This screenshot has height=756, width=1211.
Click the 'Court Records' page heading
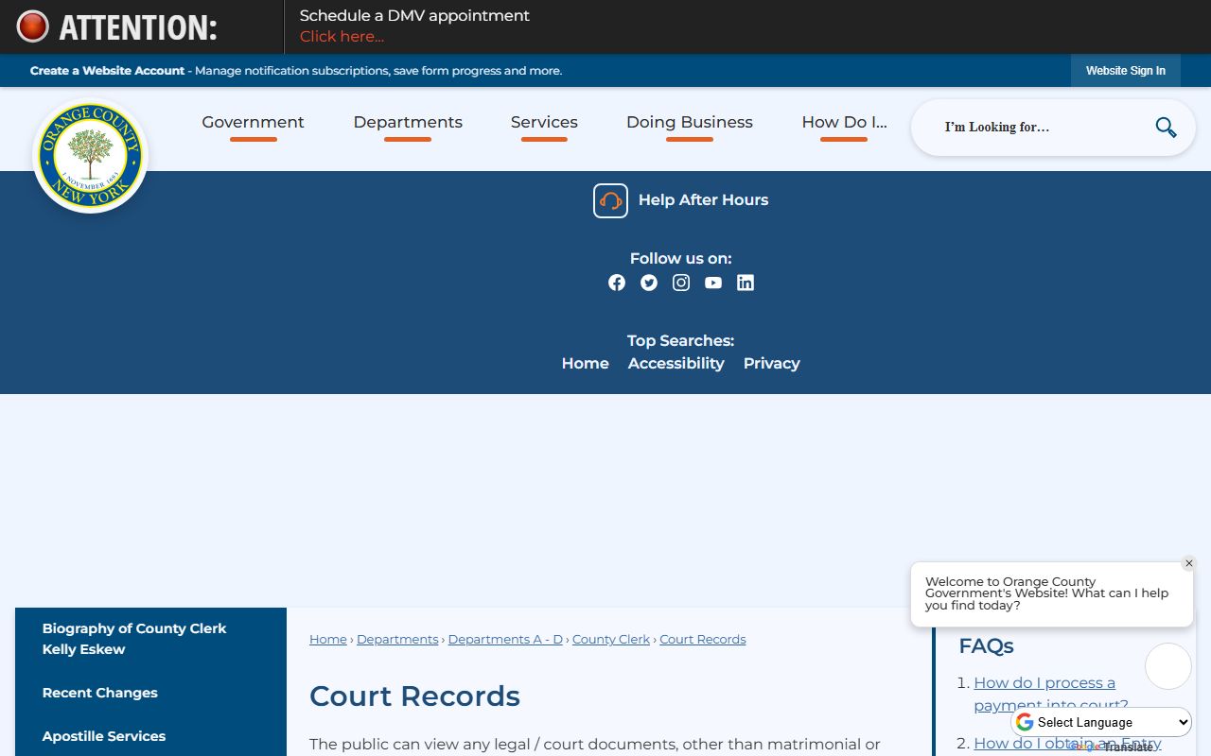point(414,696)
